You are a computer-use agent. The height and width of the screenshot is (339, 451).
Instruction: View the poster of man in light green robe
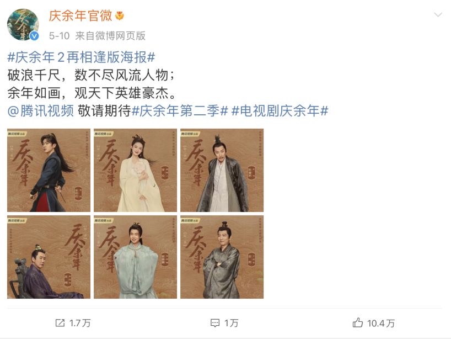(x=135, y=257)
